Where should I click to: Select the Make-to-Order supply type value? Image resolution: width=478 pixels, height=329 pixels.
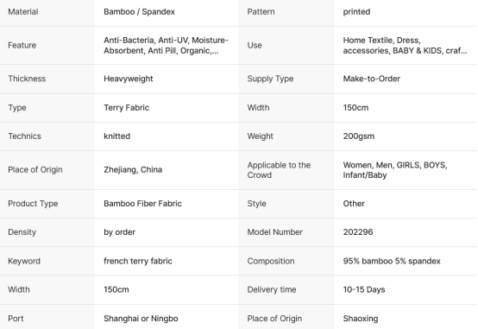click(371, 79)
